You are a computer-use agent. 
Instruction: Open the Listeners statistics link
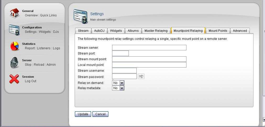point(43,48)
